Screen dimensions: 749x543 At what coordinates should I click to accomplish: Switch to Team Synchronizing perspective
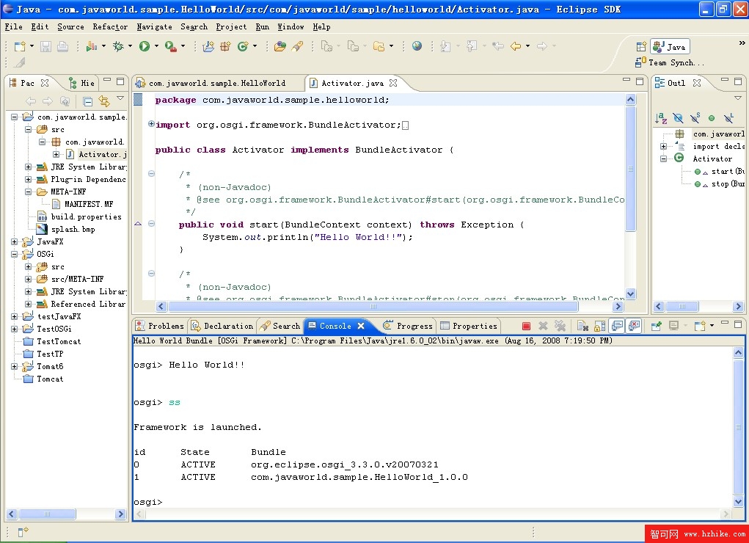[670, 62]
